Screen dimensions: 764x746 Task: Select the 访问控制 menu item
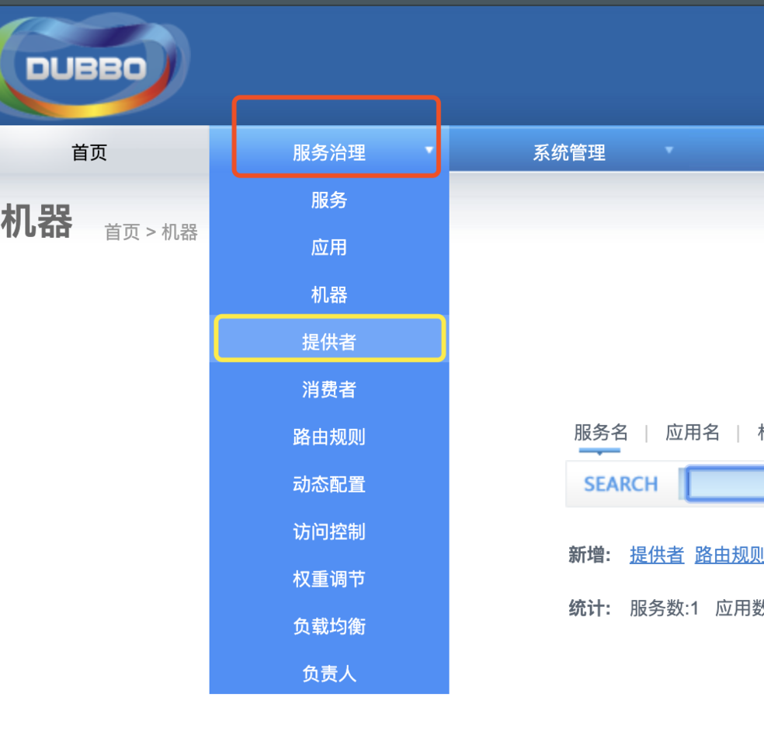329,532
